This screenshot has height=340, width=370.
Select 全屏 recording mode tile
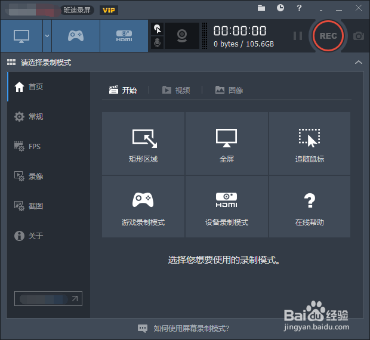[x=227, y=144]
